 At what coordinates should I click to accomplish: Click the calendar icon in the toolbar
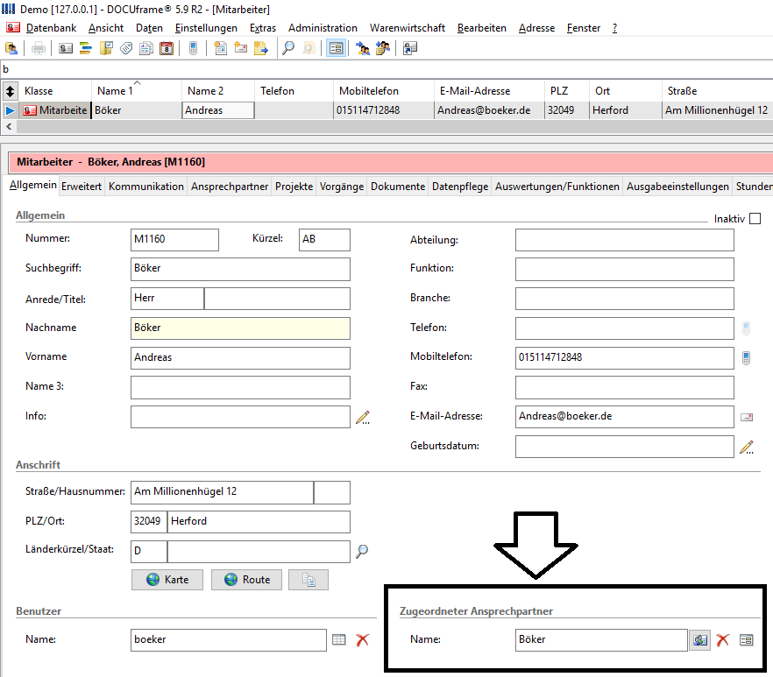click(x=167, y=48)
